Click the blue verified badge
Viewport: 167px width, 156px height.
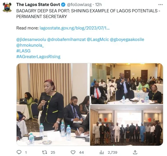[x=63, y=5]
